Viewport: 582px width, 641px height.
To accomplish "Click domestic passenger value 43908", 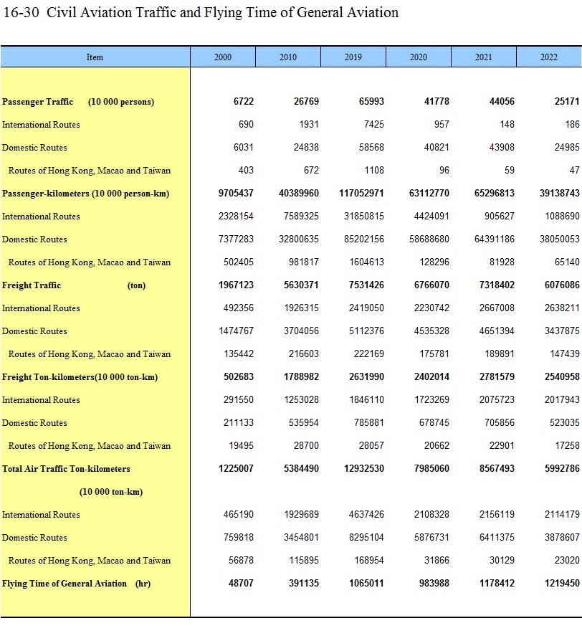I will click(502, 147).
